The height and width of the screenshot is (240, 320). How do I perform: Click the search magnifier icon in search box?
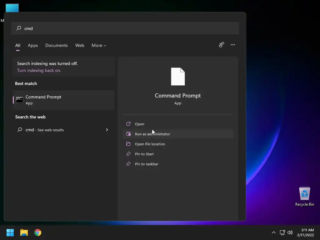point(19,28)
